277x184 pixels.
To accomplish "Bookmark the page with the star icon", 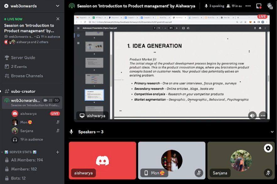I will (x=245, y=22).
